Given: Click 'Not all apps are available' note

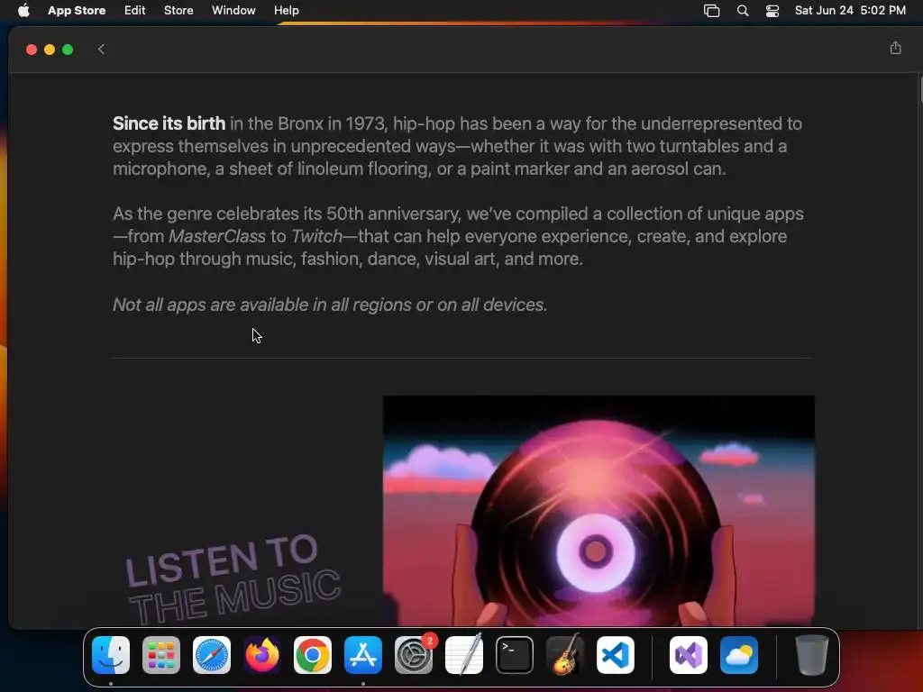Looking at the screenshot, I should click(330, 305).
